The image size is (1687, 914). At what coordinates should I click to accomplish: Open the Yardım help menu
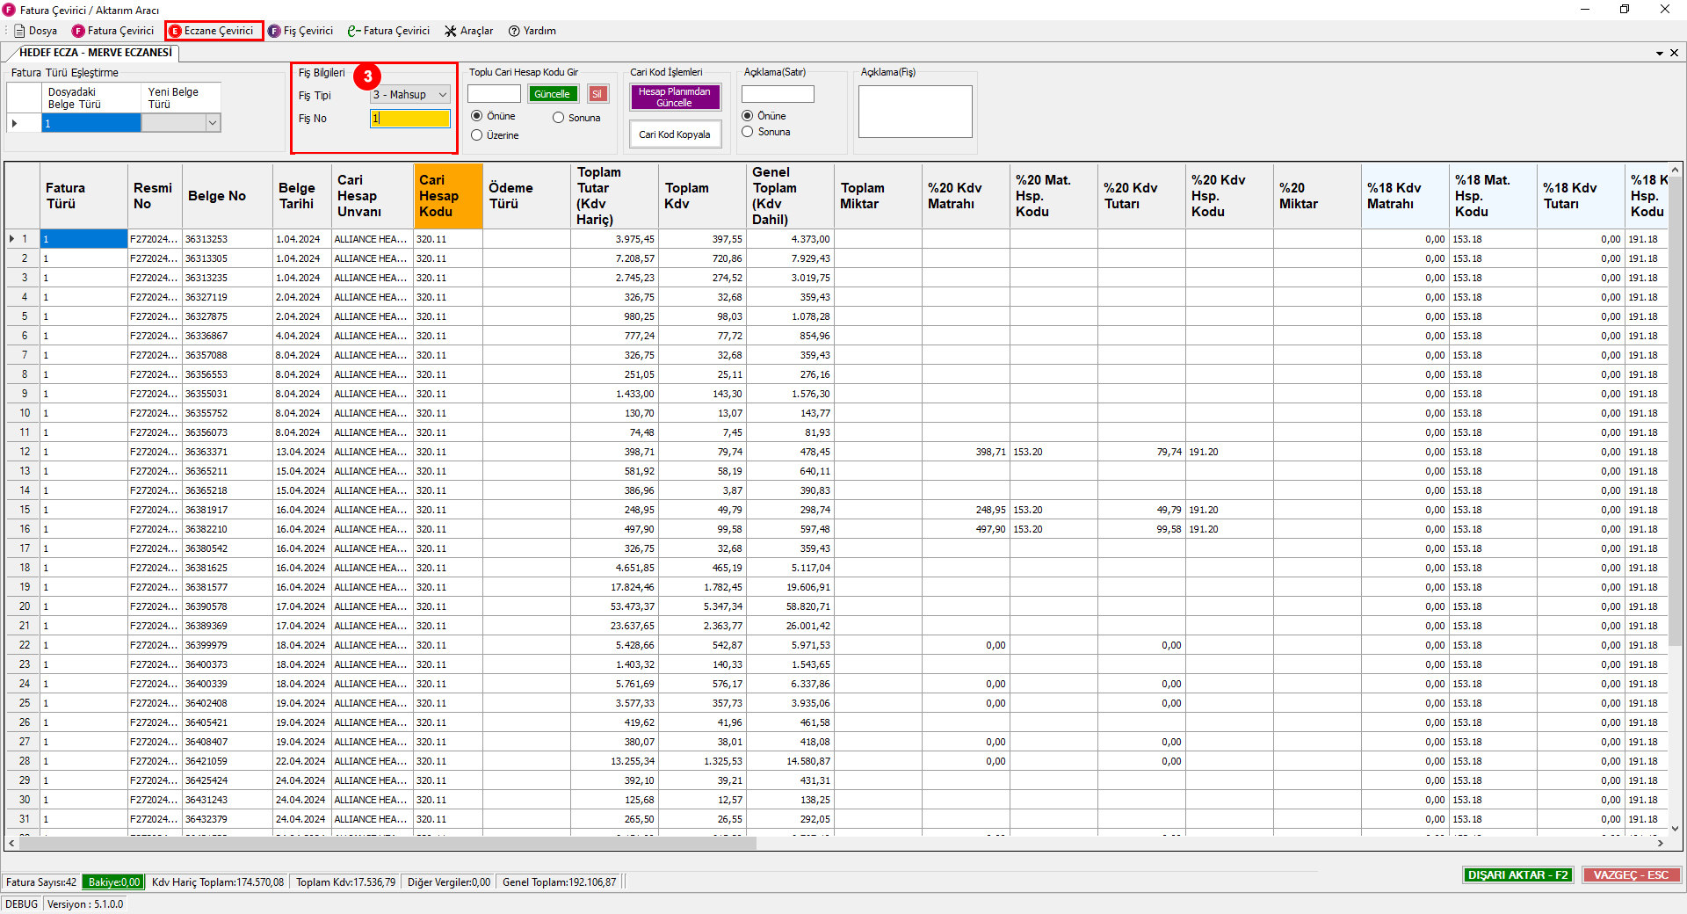[x=532, y=31]
